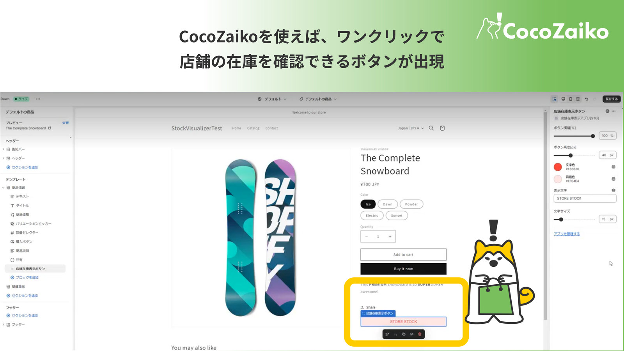624x351 pixels.
Task: Hide block using crossed-eye icon
Action: [411, 334]
